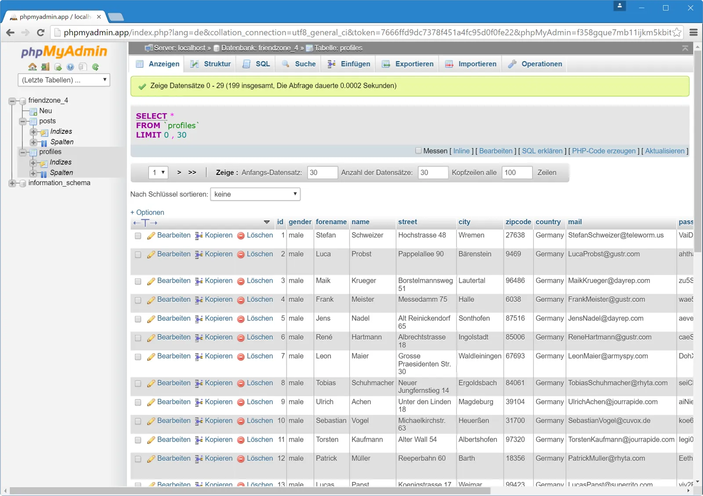
Task: Open the blue help documentation icon
Action: pos(70,67)
